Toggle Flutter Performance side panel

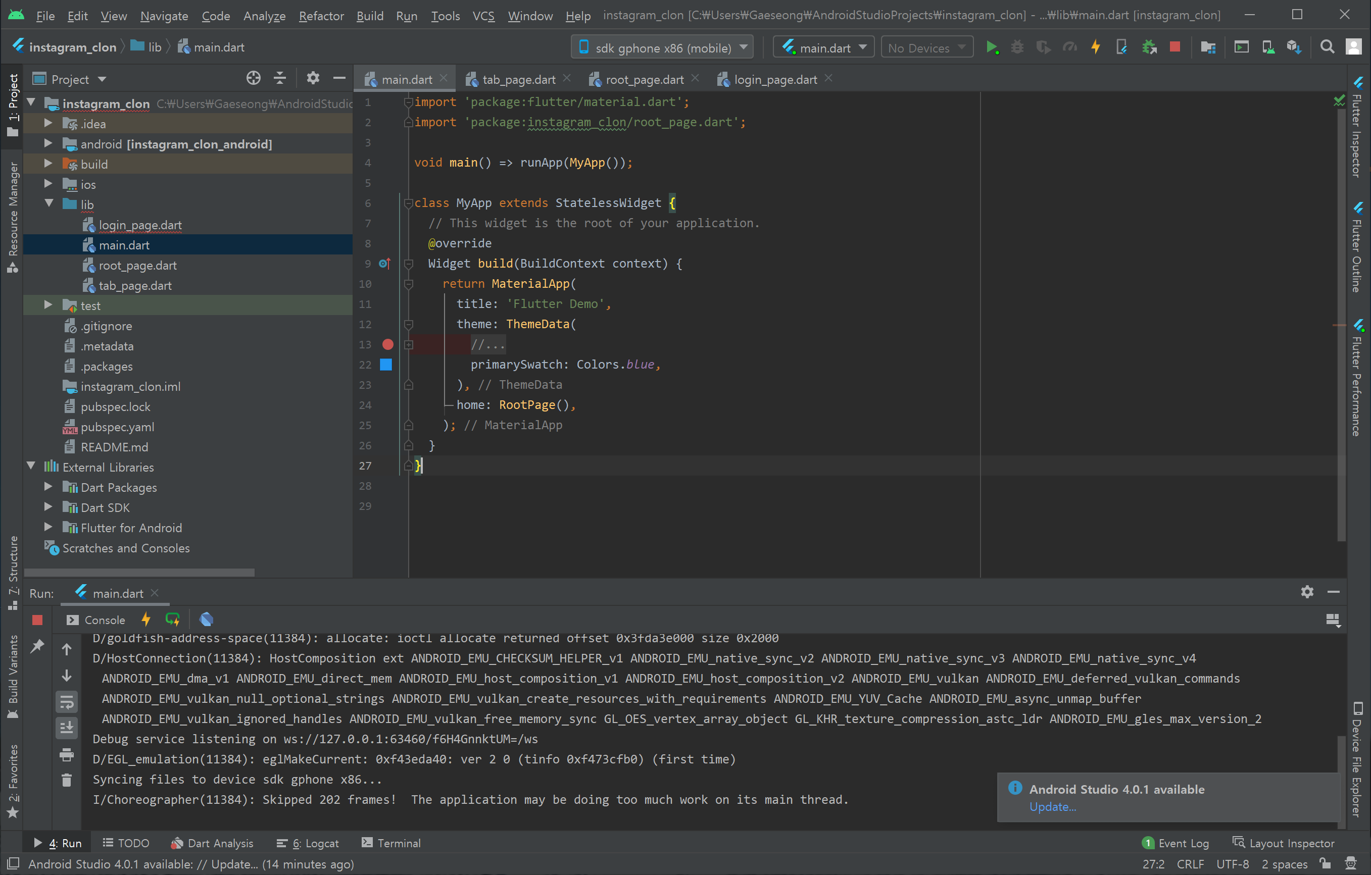pos(1358,379)
